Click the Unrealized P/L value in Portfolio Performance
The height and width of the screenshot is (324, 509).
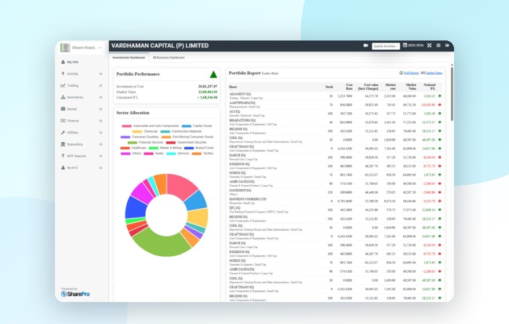coord(207,97)
